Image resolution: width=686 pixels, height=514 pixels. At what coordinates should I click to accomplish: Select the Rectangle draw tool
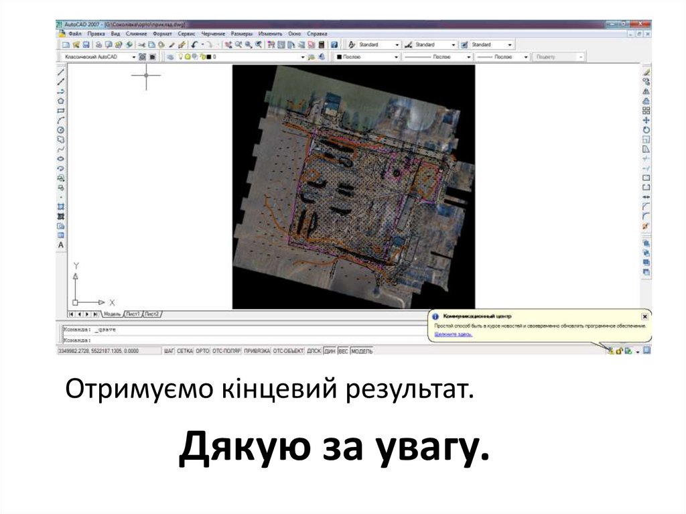tap(61, 111)
